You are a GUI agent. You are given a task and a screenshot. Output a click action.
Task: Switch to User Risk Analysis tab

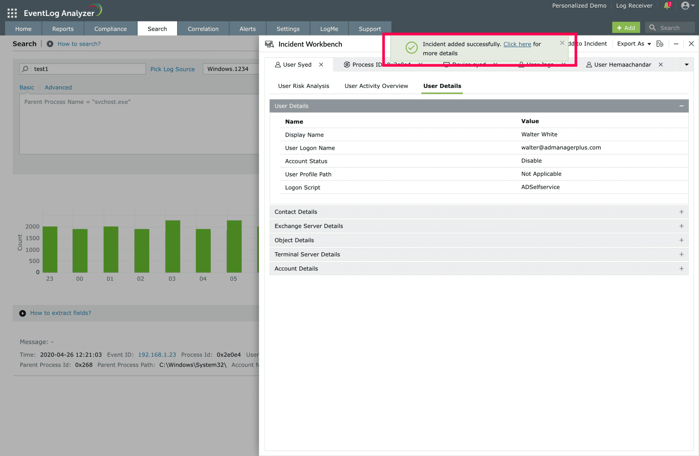click(x=303, y=86)
